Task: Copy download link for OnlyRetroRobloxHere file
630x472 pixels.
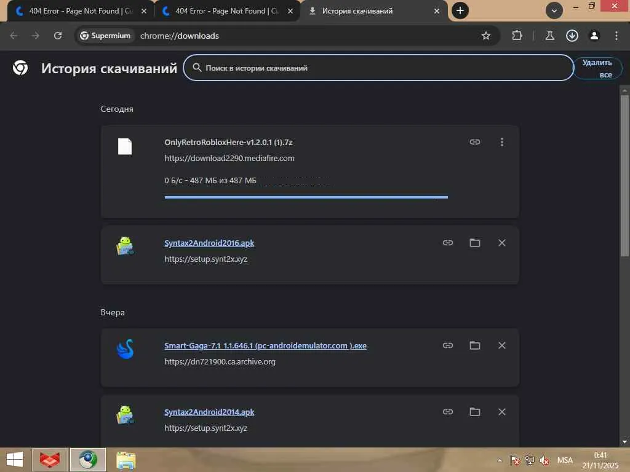Action: (x=474, y=142)
